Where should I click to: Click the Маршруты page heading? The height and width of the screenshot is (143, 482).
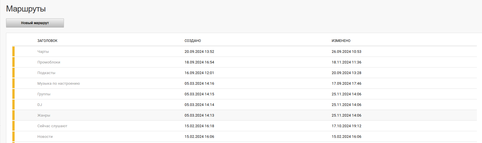tap(26, 9)
